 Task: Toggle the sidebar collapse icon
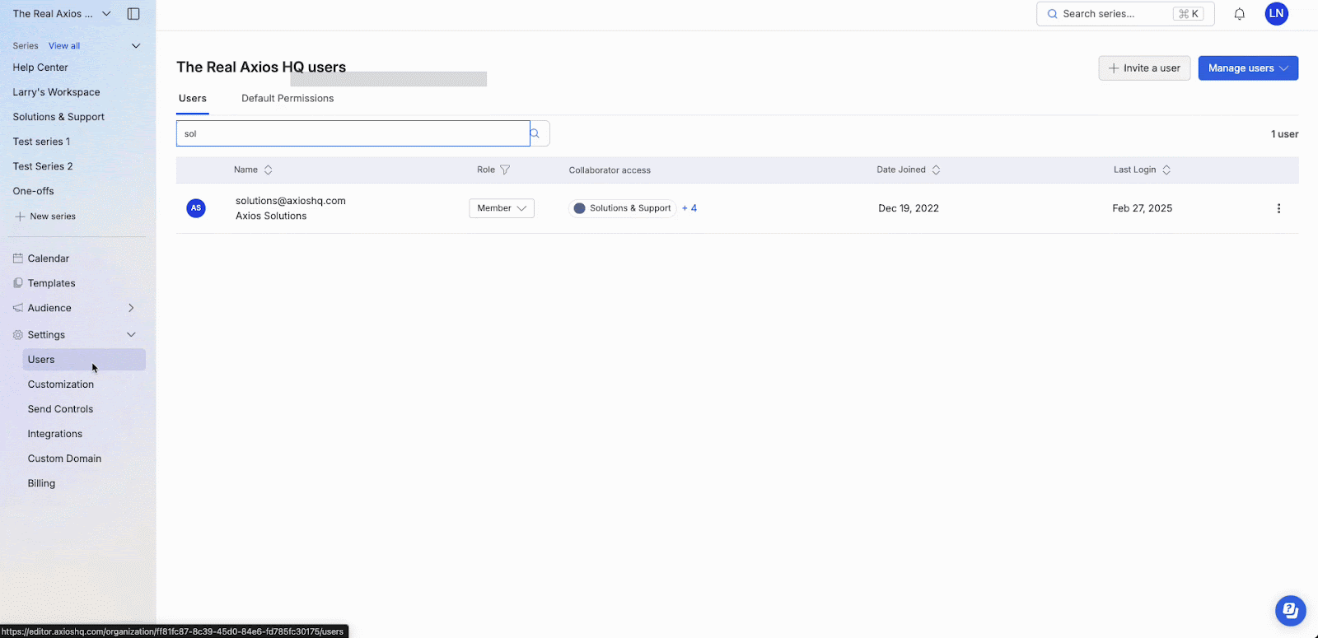tap(133, 14)
